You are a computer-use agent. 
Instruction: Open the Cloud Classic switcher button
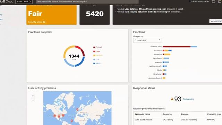pos(24,1)
